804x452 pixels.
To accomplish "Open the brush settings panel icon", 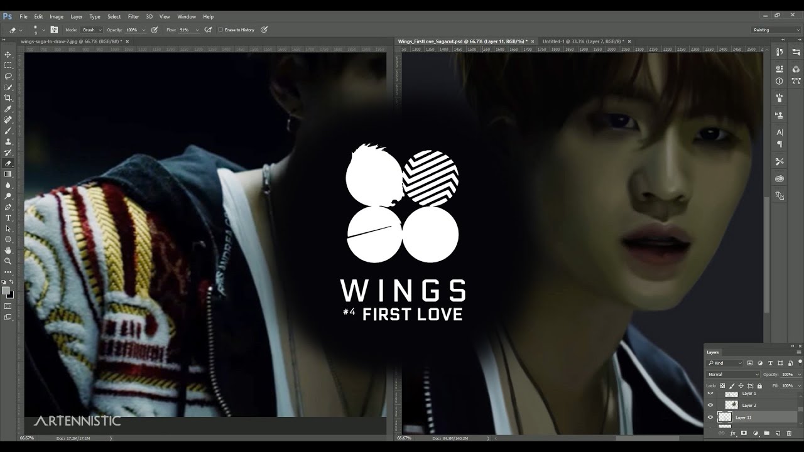I will [x=54, y=30].
